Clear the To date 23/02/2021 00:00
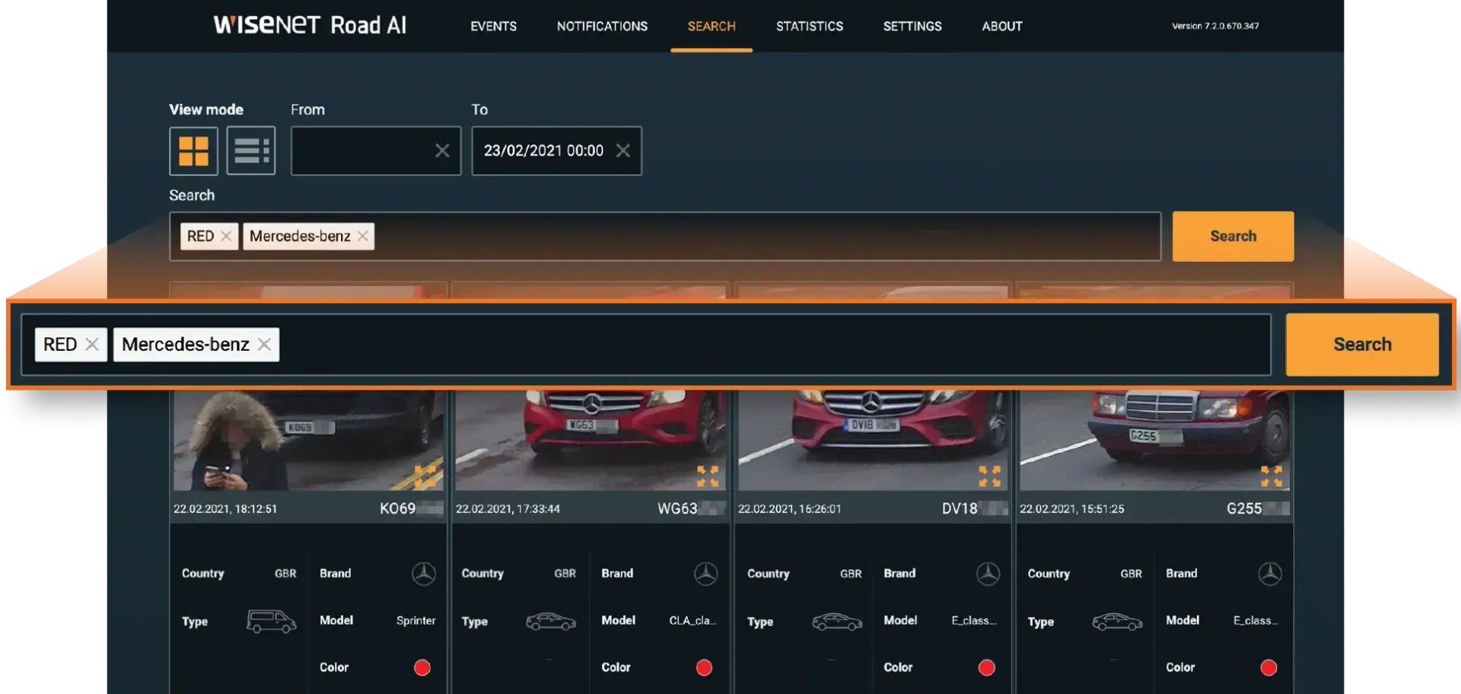Viewport: 1461px width, 694px height. [x=623, y=151]
